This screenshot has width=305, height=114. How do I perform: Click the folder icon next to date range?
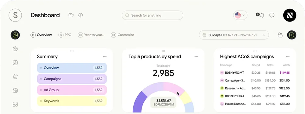pyautogui.click(x=280, y=35)
